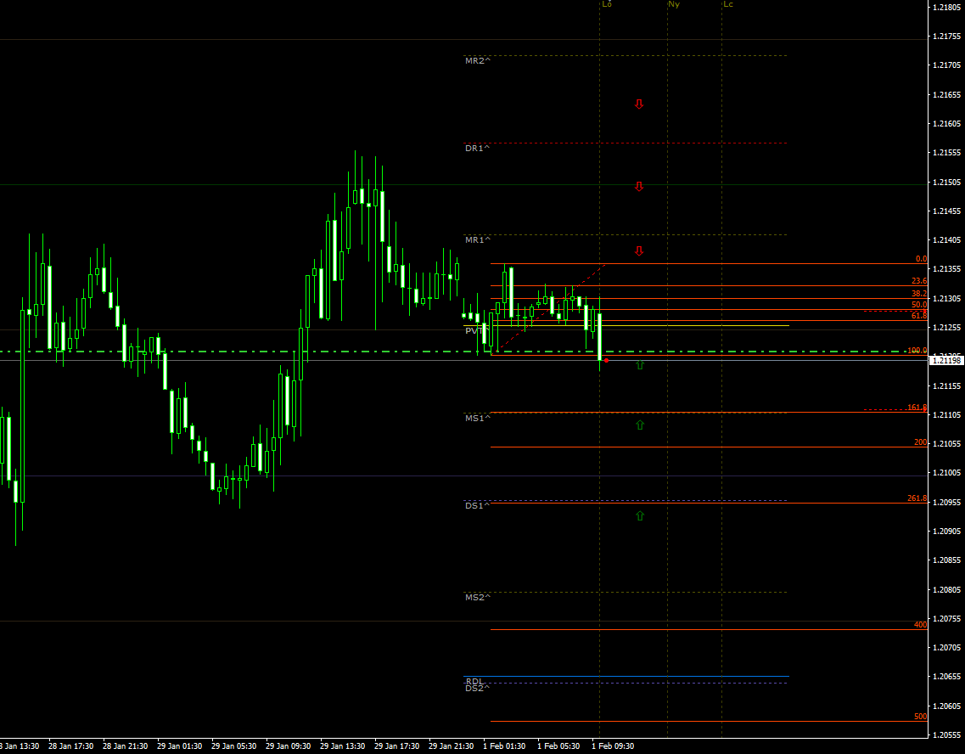Click the MS2 support level label
The height and width of the screenshot is (754, 965).
coord(477,598)
